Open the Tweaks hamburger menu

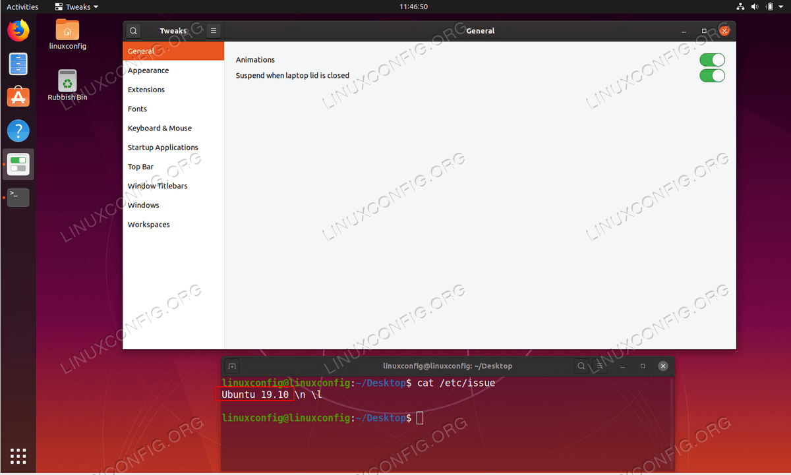click(213, 31)
